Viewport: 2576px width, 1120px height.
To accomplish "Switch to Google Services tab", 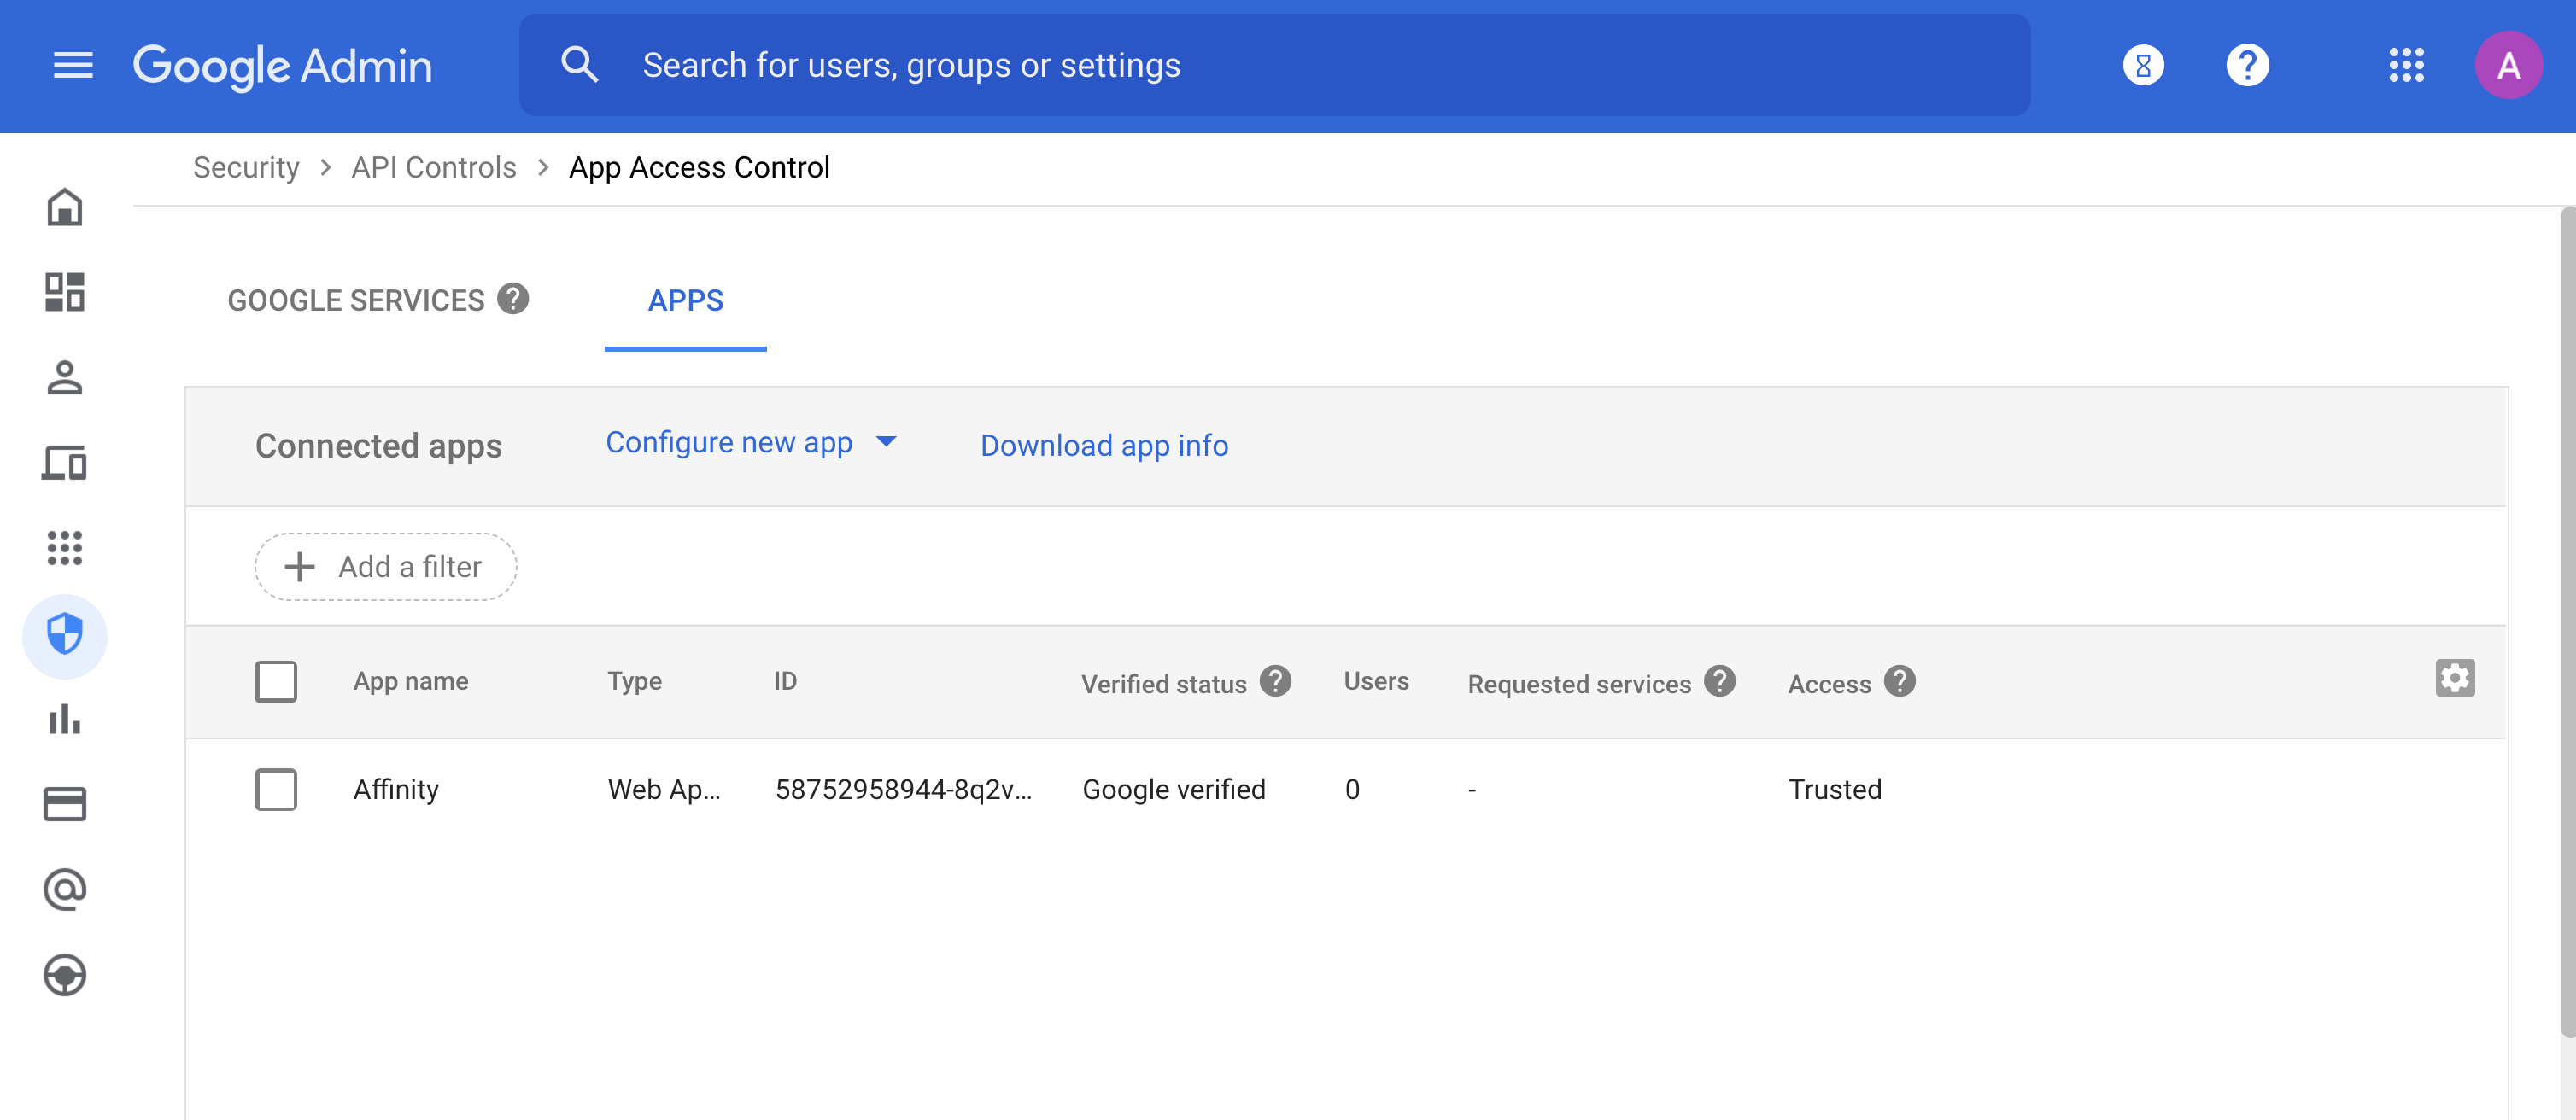I will [x=356, y=300].
